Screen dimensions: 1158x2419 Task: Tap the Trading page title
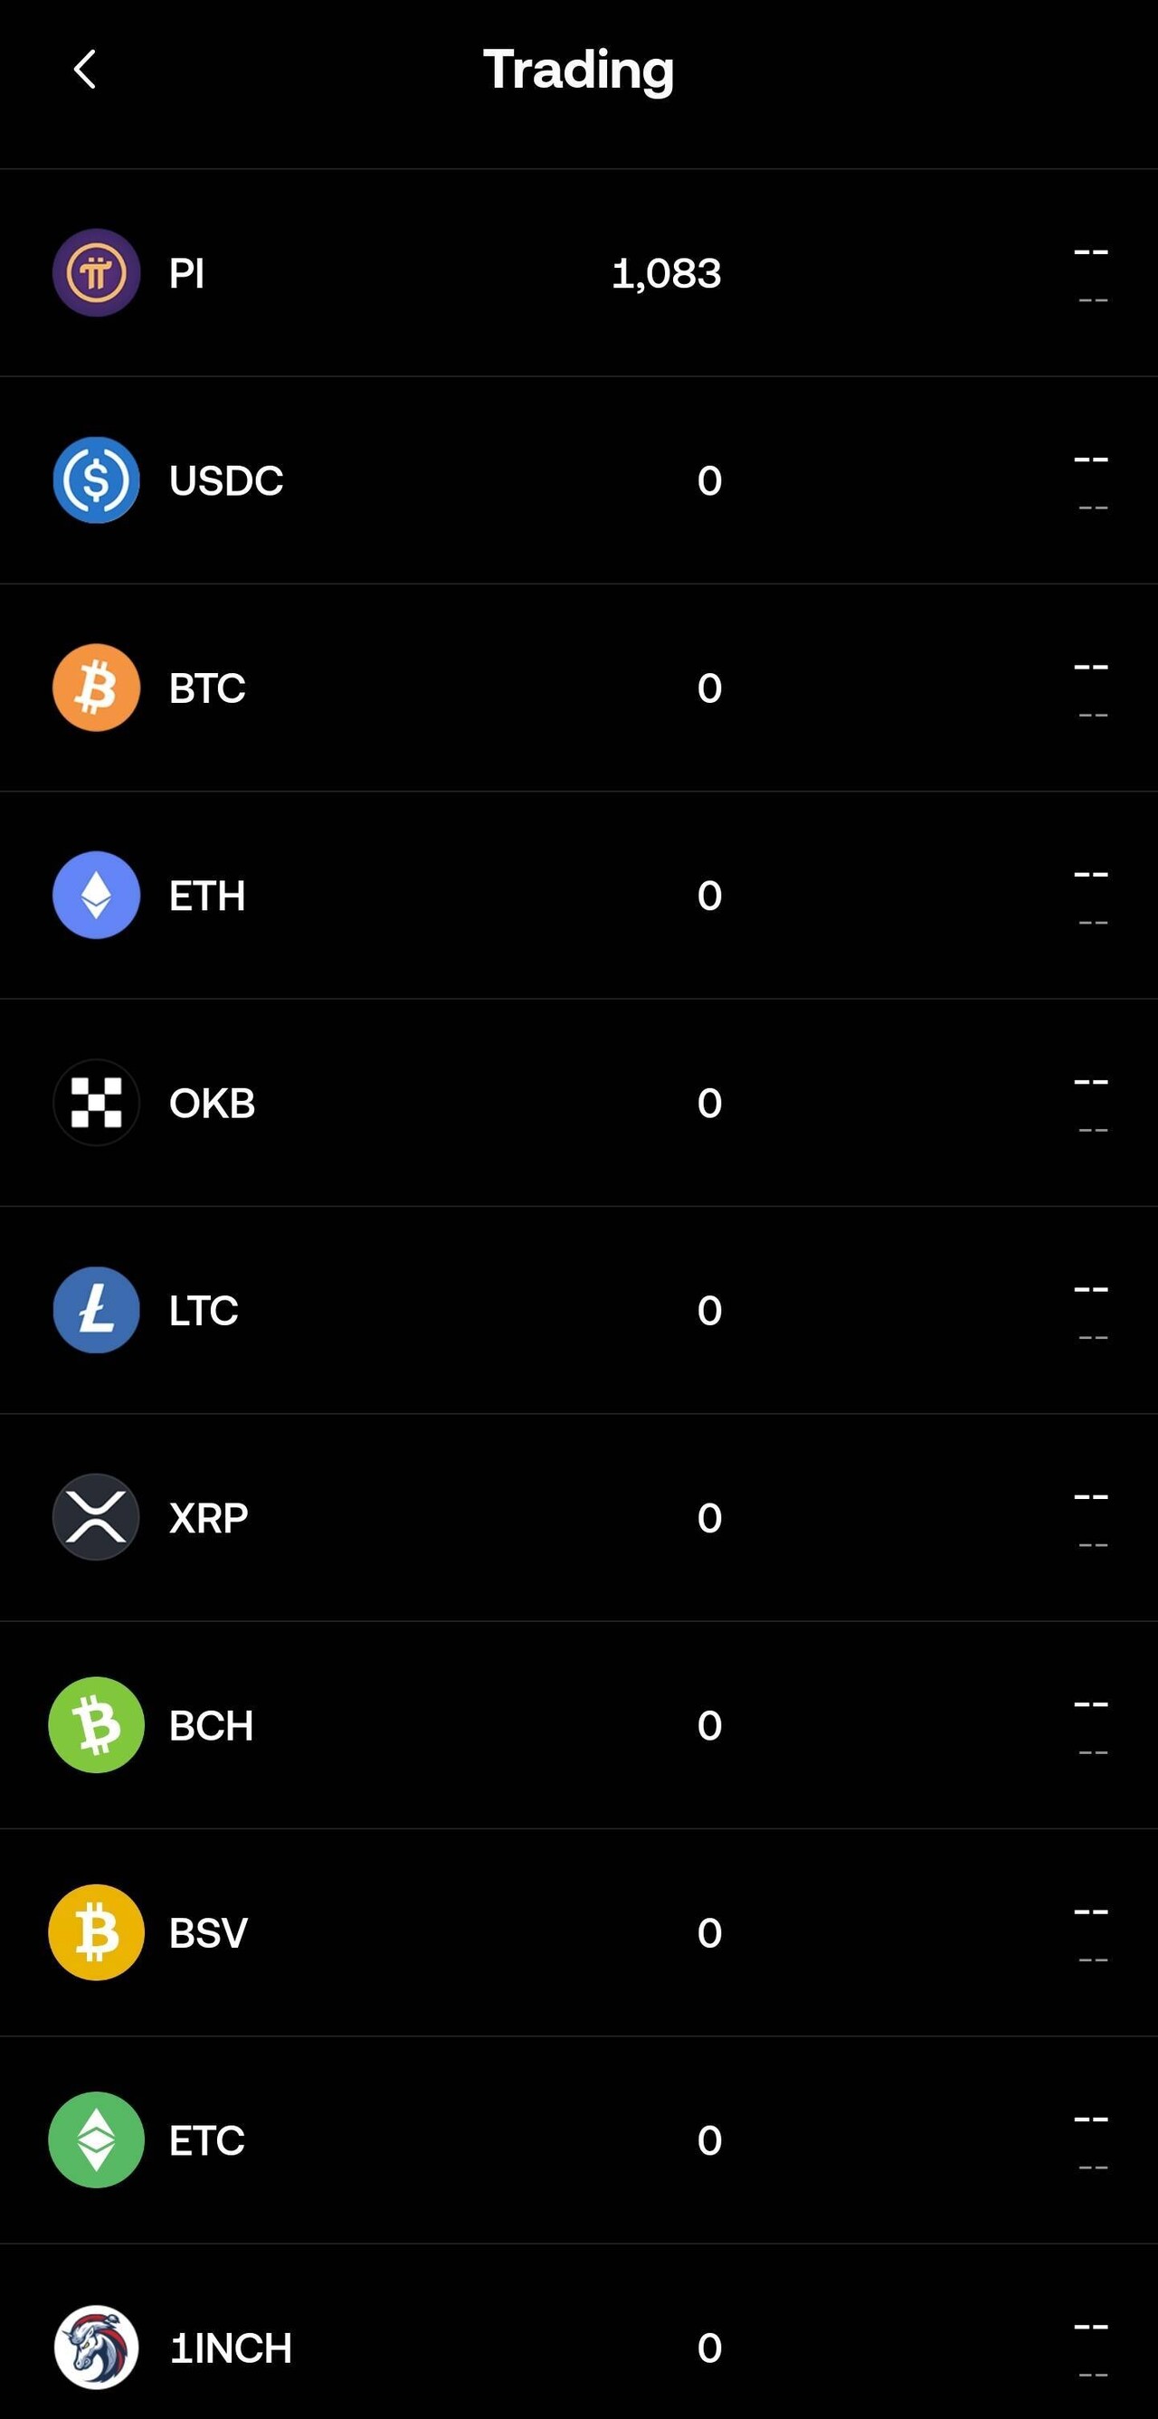point(578,70)
